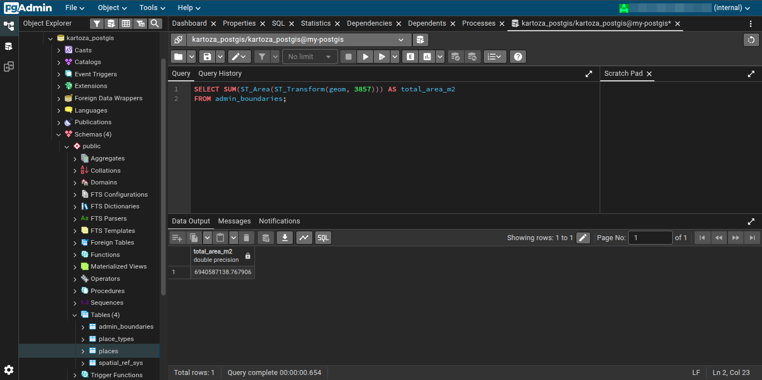Image resolution: width=762 pixels, height=380 pixels.
Task: Click the open file folder icon
Action: click(178, 57)
